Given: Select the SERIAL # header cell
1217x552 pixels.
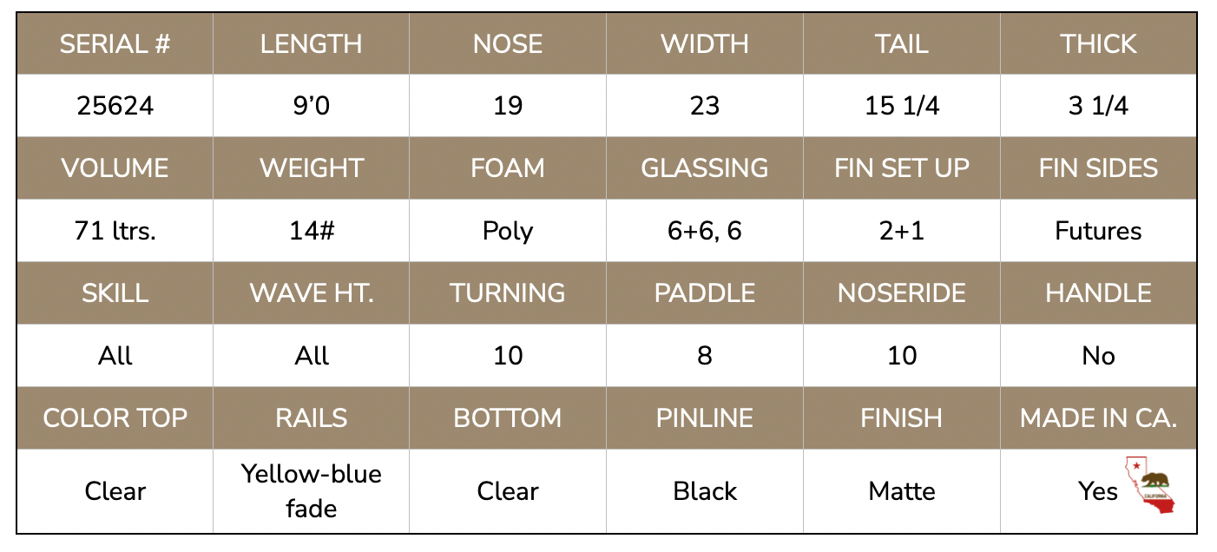Looking at the screenshot, I should (x=115, y=43).
